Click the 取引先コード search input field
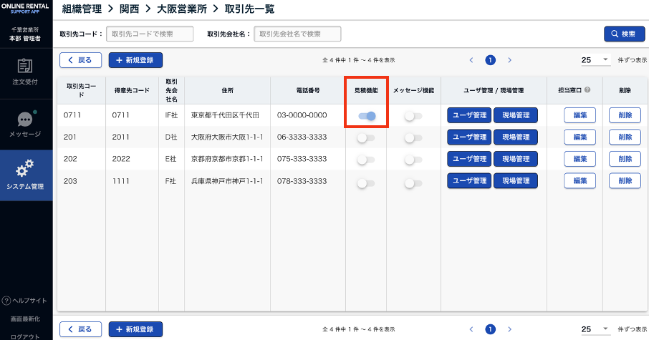 click(x=150, y=34)
